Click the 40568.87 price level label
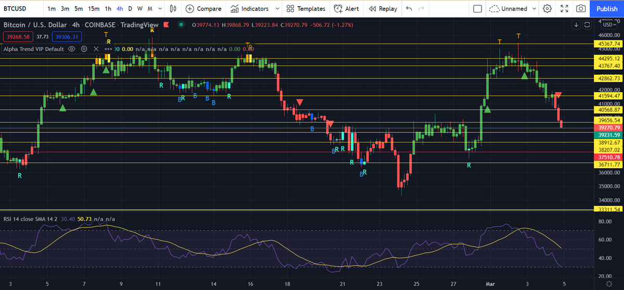 point(609,109)
